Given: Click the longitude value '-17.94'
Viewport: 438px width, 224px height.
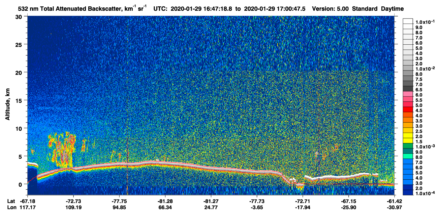Looking at the screenshot, I should point(303,208).
